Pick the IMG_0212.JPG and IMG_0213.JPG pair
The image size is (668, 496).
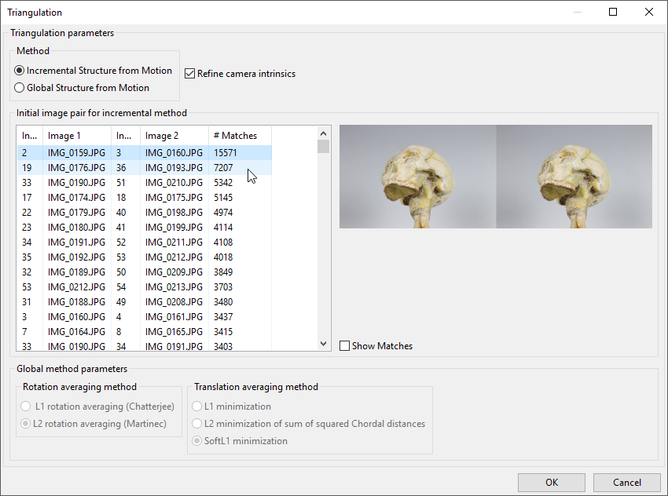click(145, 287)
